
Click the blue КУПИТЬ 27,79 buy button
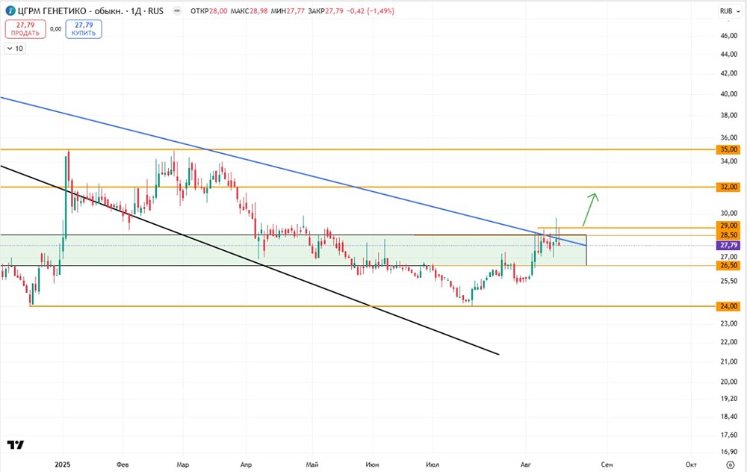tap(84, 29)
